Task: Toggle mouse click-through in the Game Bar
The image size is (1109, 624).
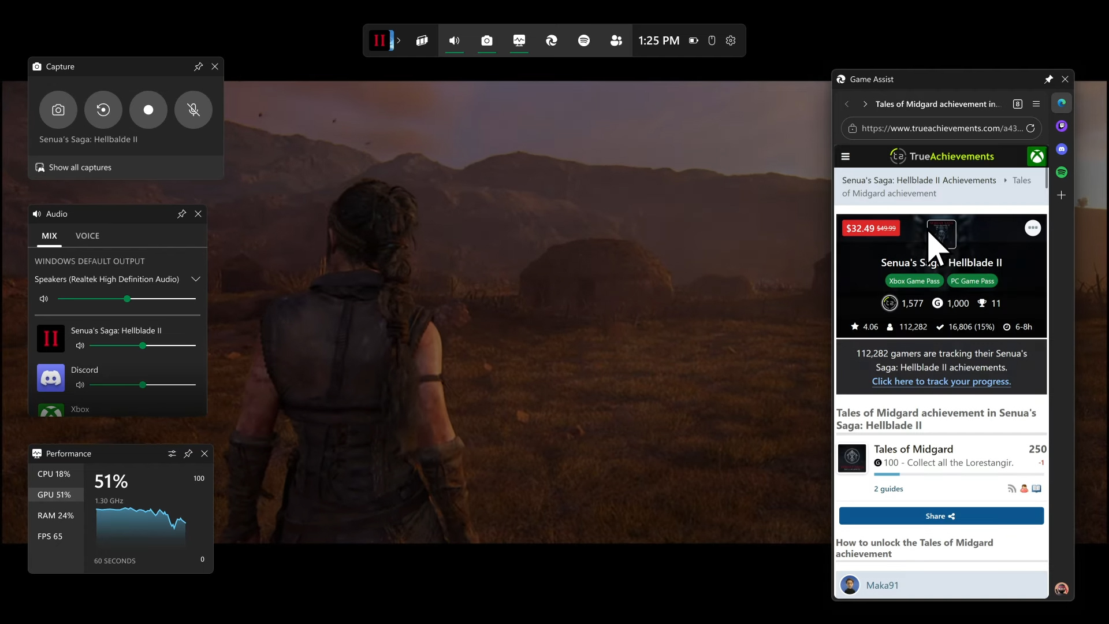Action: (712, 40)
